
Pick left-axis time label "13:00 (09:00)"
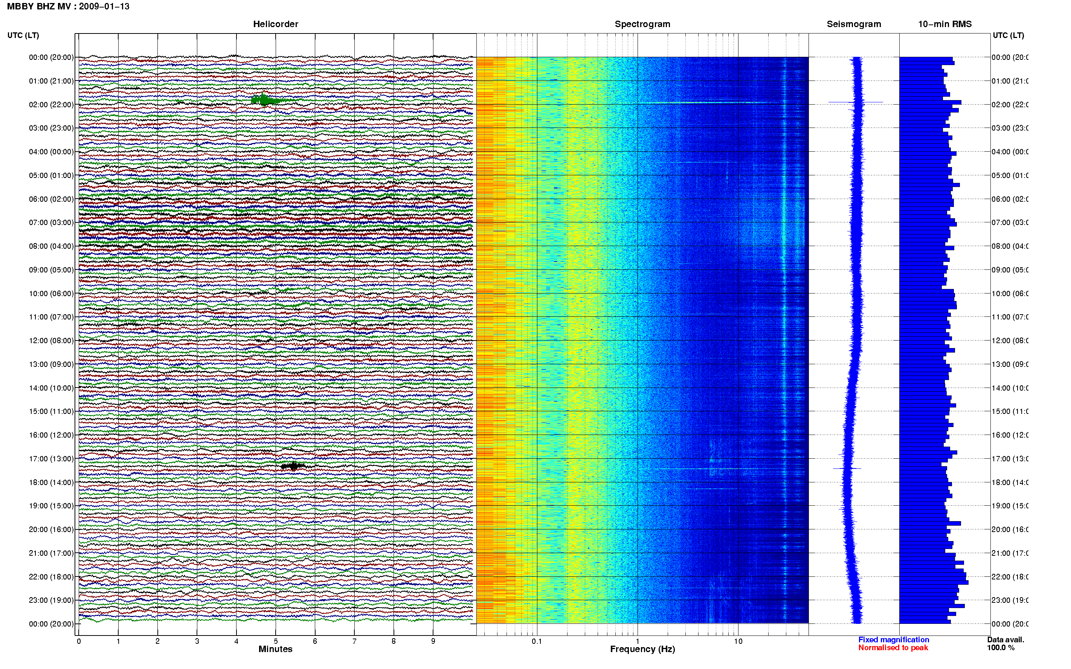coord(51,364)
